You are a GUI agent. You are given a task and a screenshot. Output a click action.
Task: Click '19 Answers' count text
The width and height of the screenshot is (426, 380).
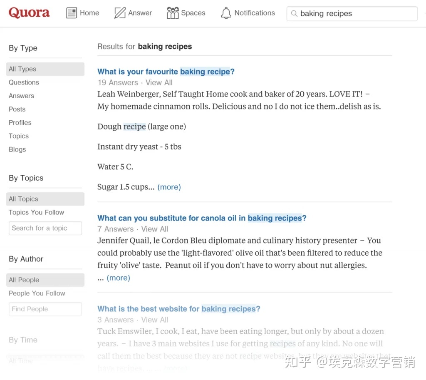point(118,83)
